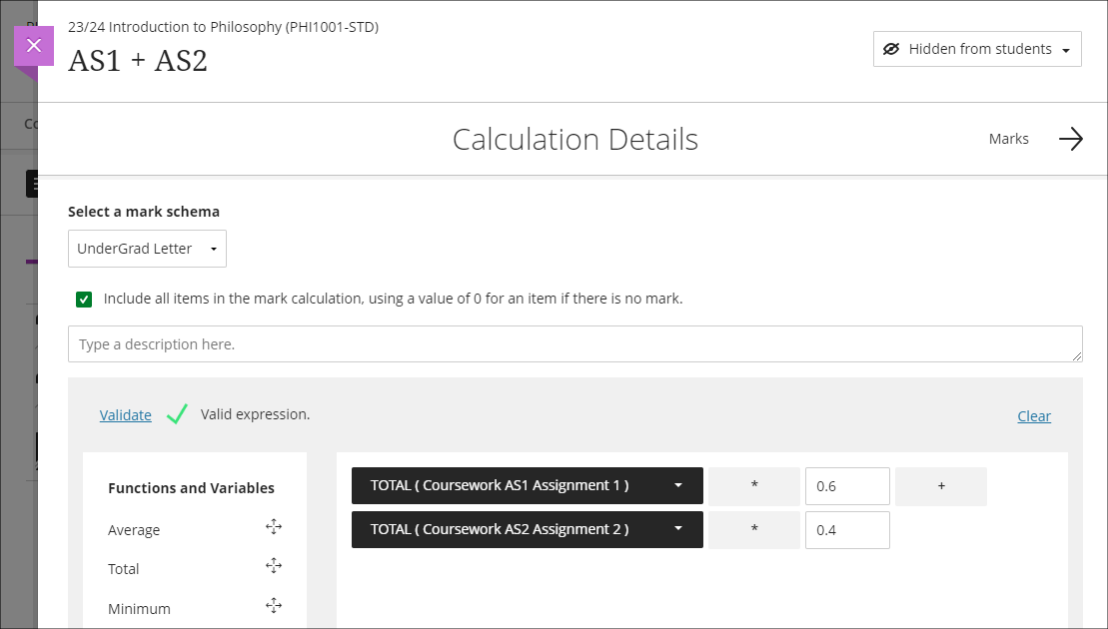Viewport: 1108px width, 629px height.
Task: Click the Clear link
Action: [1034, 416]
